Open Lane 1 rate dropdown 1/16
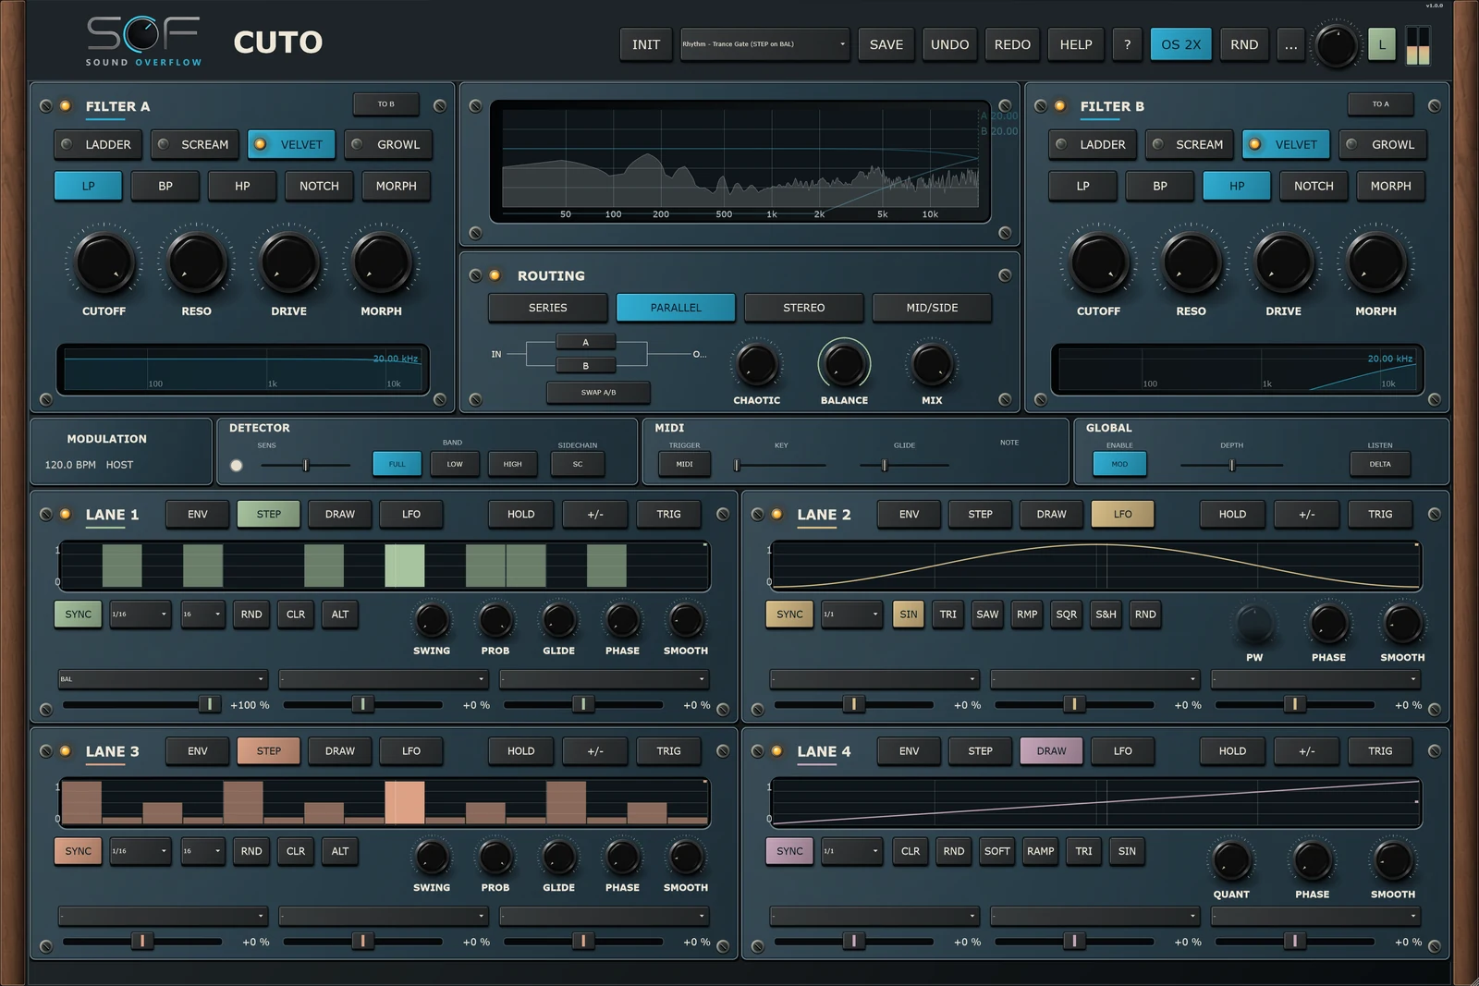 point(140,615)
